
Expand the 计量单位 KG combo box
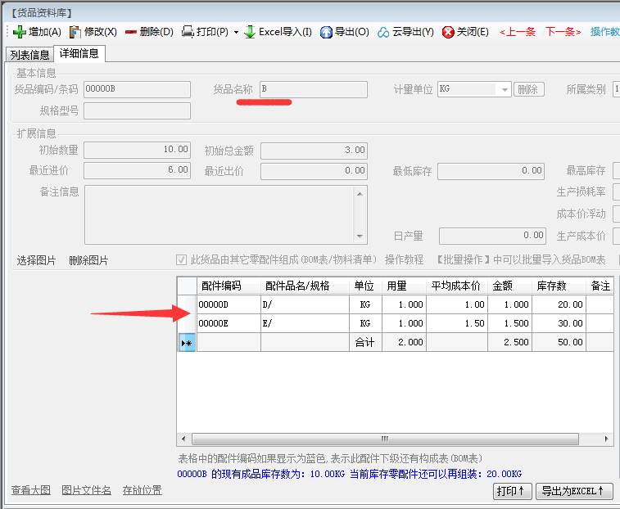505,89
